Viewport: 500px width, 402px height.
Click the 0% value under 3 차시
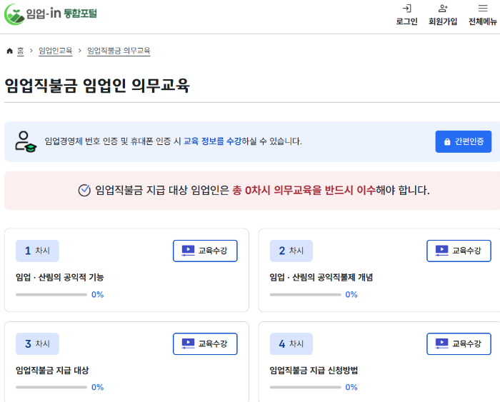[x=98, y=387]
